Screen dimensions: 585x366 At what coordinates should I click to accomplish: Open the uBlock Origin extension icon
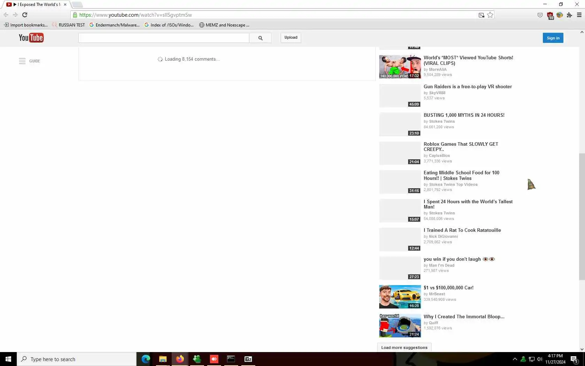pos(550,15)
